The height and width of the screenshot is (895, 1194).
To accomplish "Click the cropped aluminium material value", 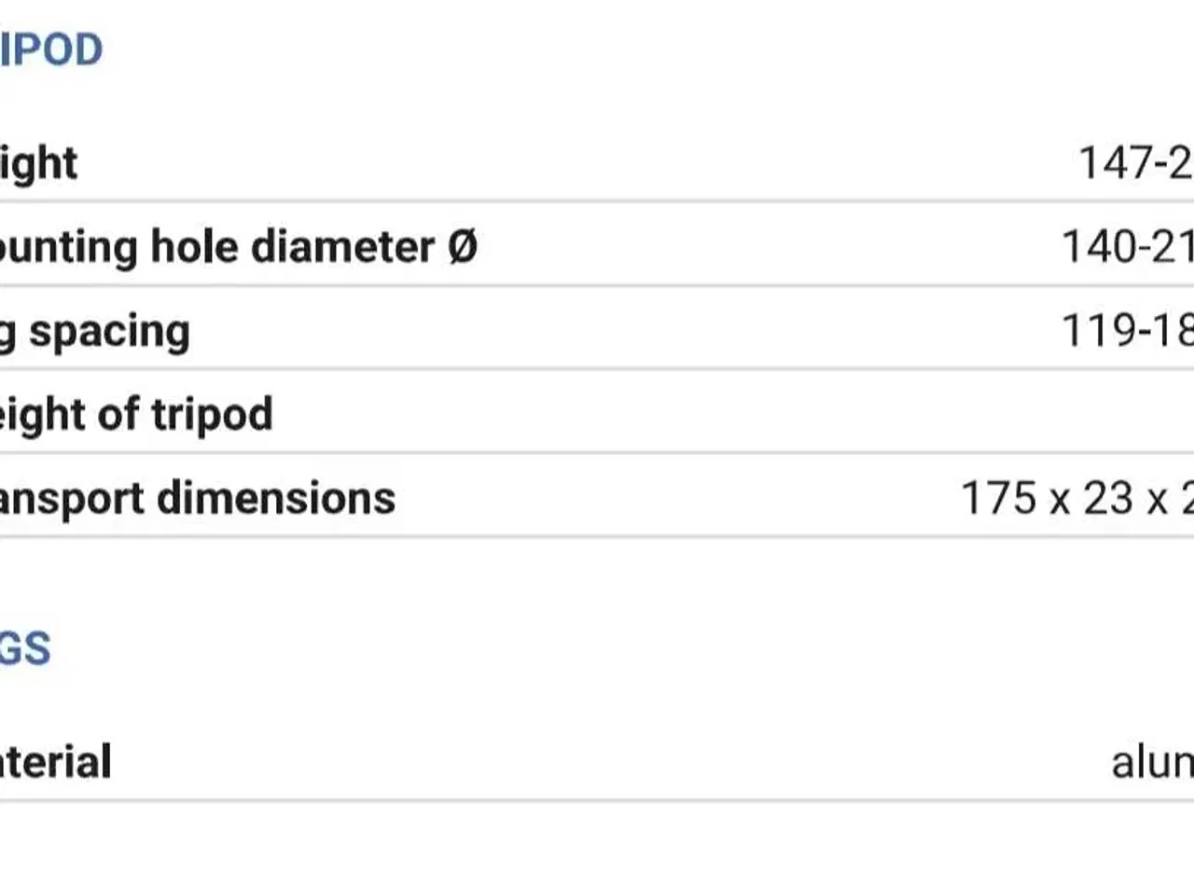I will pyautogui.click(x=1152, y=764).
